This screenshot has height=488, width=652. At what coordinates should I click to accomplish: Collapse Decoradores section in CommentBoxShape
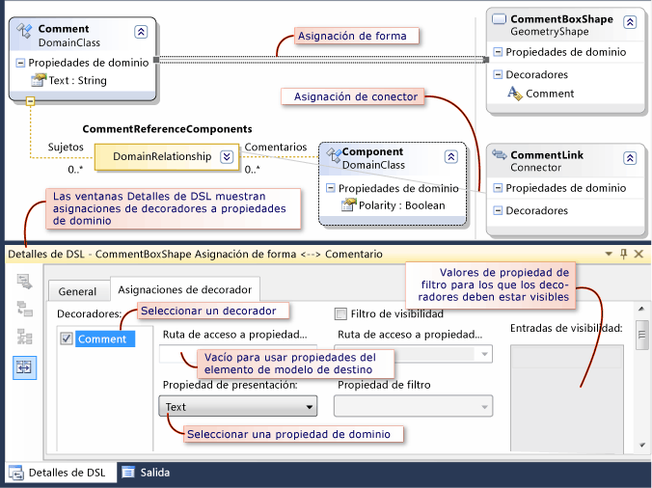(498, 74)
